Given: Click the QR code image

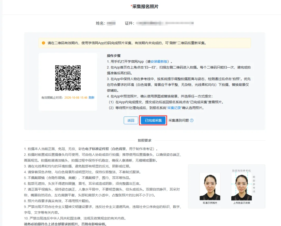Looking at the screenshot, I should point(68,78).
